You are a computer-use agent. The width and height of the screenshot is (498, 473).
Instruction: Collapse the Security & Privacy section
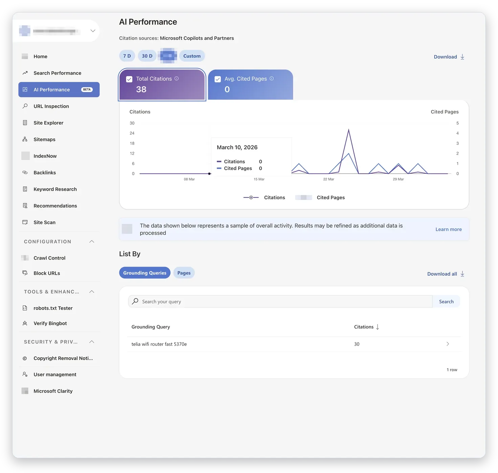point(92,342)
